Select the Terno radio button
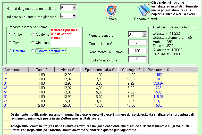This screenshot has width=202, height=135. (10, 43)
